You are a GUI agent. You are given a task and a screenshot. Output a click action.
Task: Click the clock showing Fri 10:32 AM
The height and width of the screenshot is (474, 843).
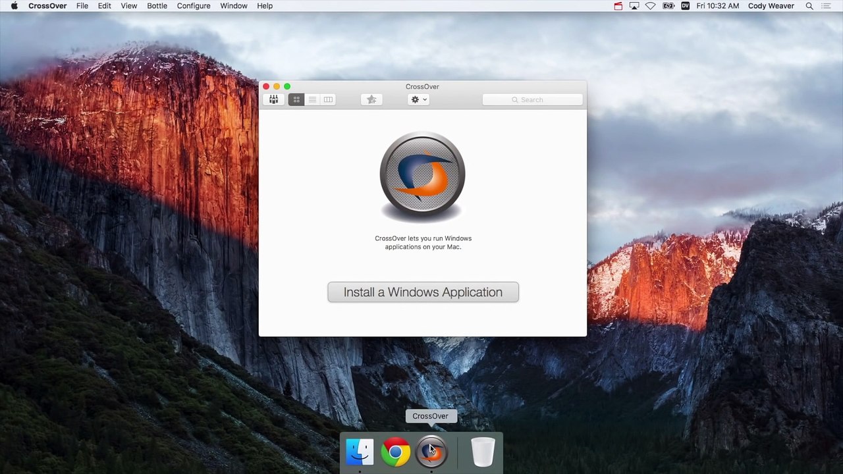coord(718,6)
